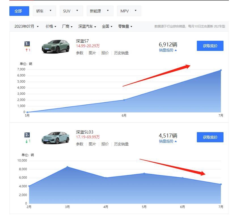Open 历史销量 link for 深蓝SL03
234x215 pixels.
[x=121, y=144]
